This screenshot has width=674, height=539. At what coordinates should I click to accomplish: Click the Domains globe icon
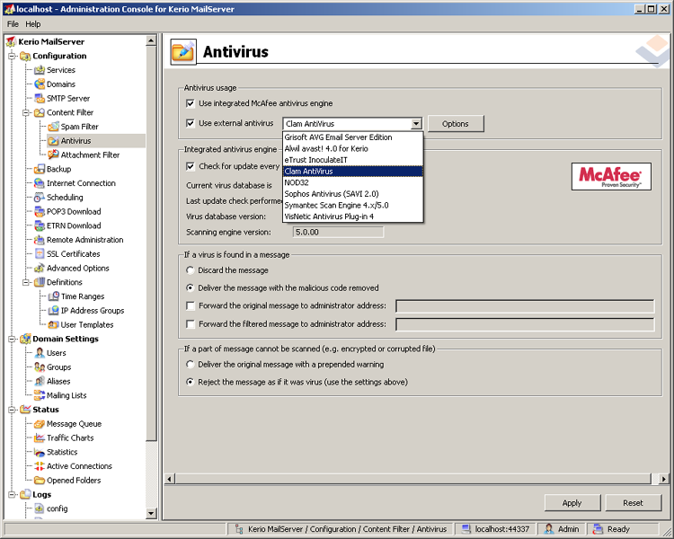pos(40,84)
